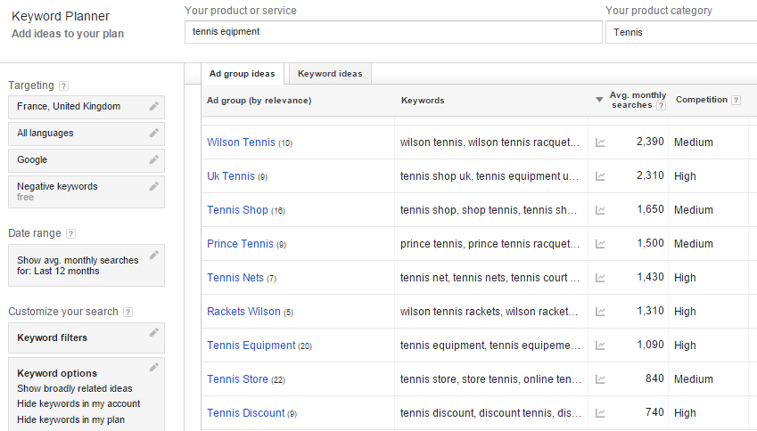The width and height of the screenshot is (757, 431).
Task: Click pencil icon for All languages
Action: pyautogui.click(x=154, y=133)
